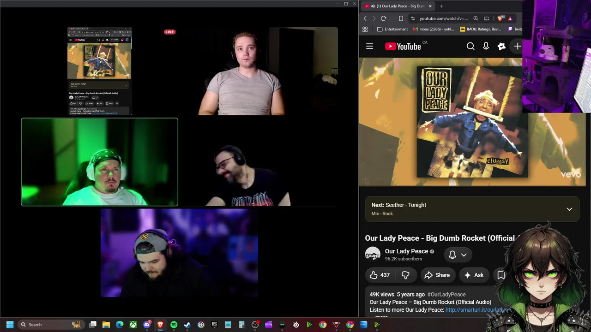The image size is (591, 332).
Task: Open Google Chrome from the taskbar
Action: pos(323,325)
